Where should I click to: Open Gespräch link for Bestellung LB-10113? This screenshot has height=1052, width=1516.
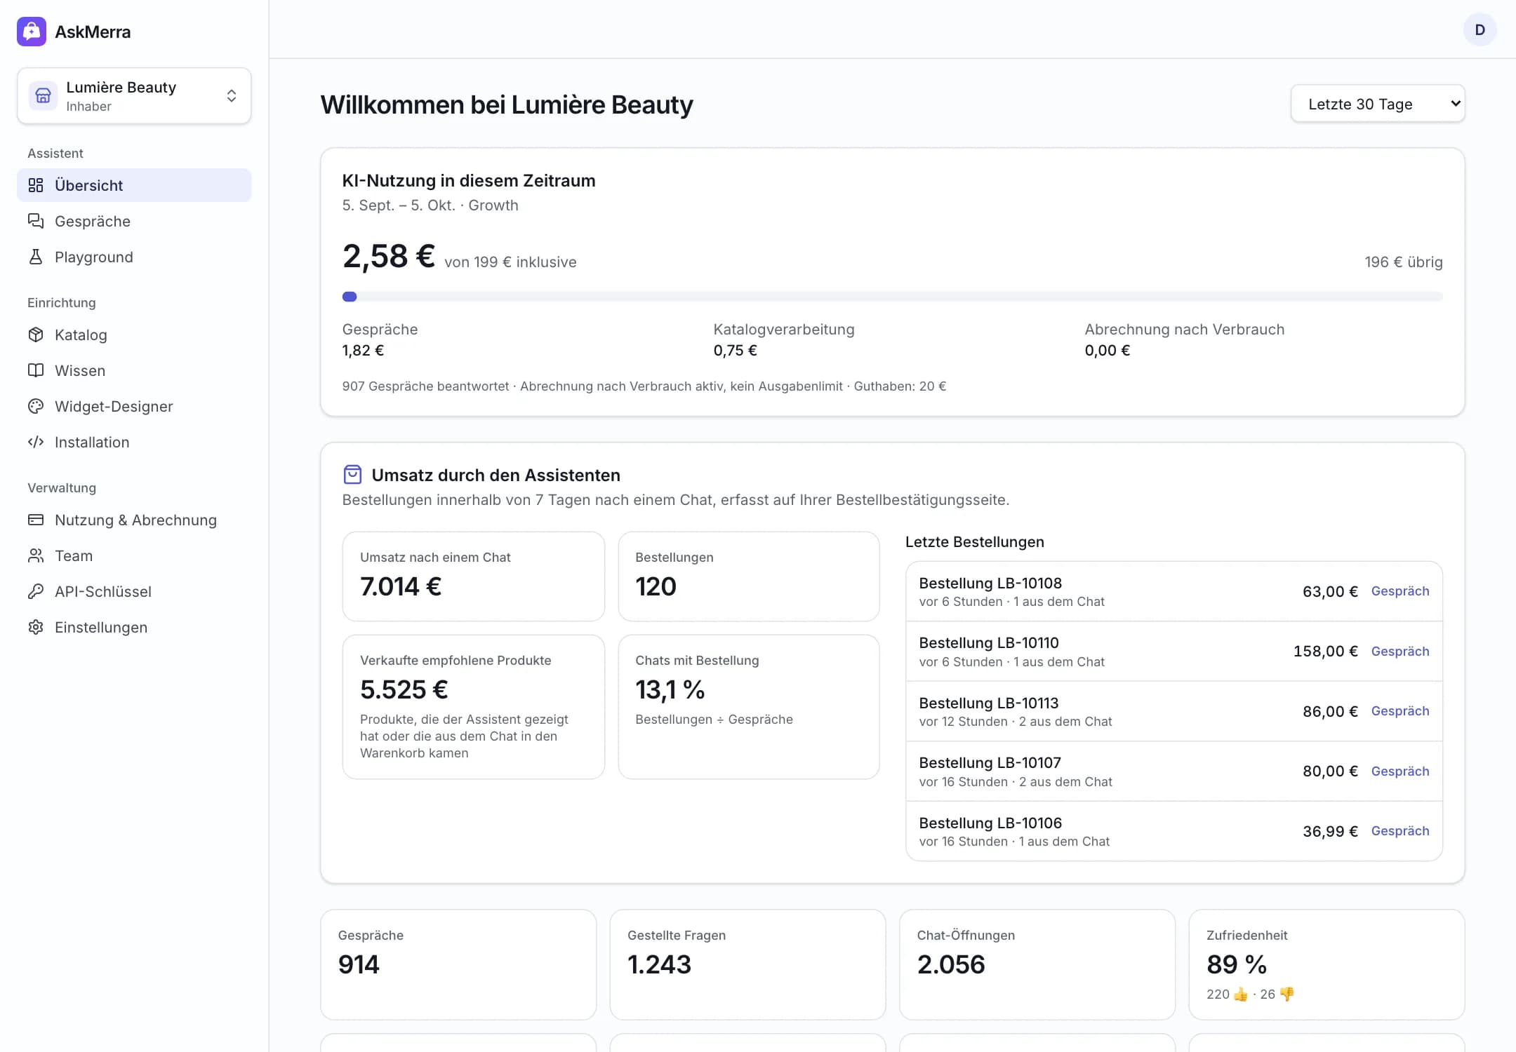click(1400, 711)
